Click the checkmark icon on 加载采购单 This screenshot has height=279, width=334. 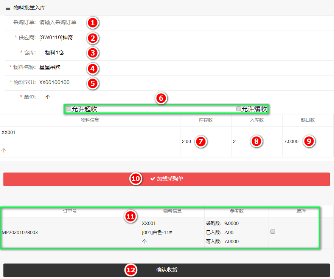pos(153,179)
